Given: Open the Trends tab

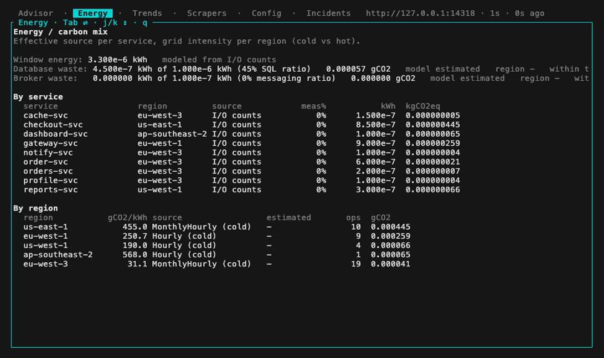Looking at the screenshot, I should [147, 13].
